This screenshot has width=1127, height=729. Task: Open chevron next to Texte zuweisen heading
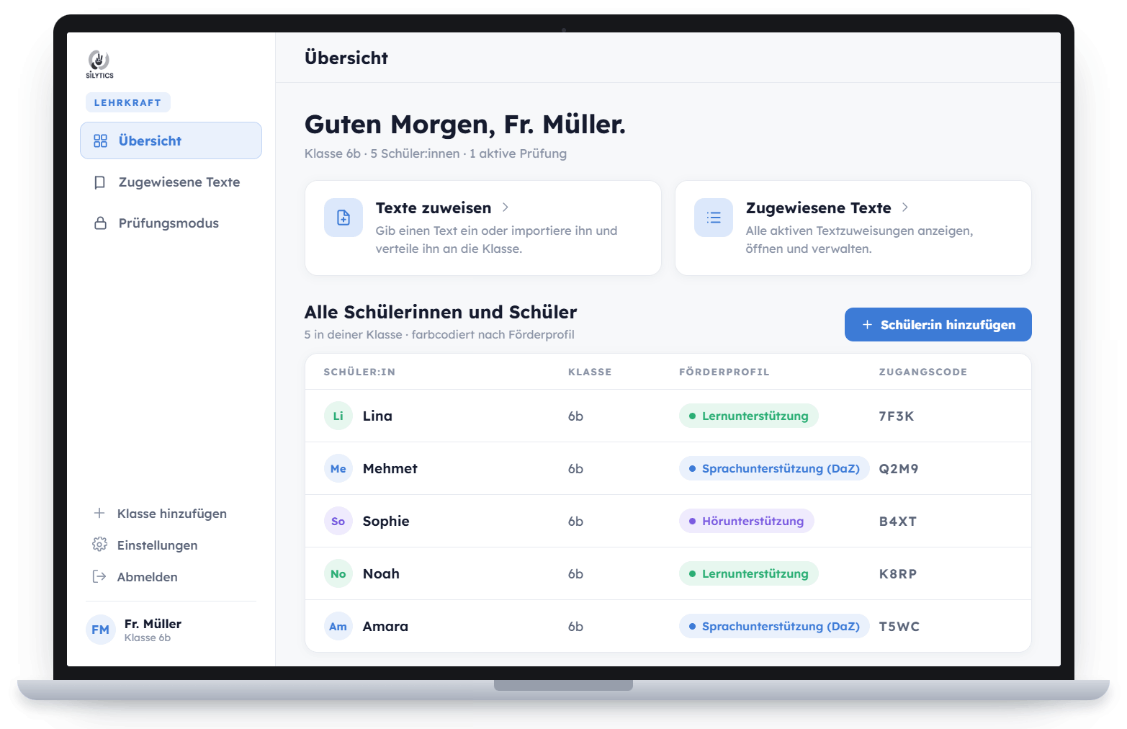(x=506, y=207)
